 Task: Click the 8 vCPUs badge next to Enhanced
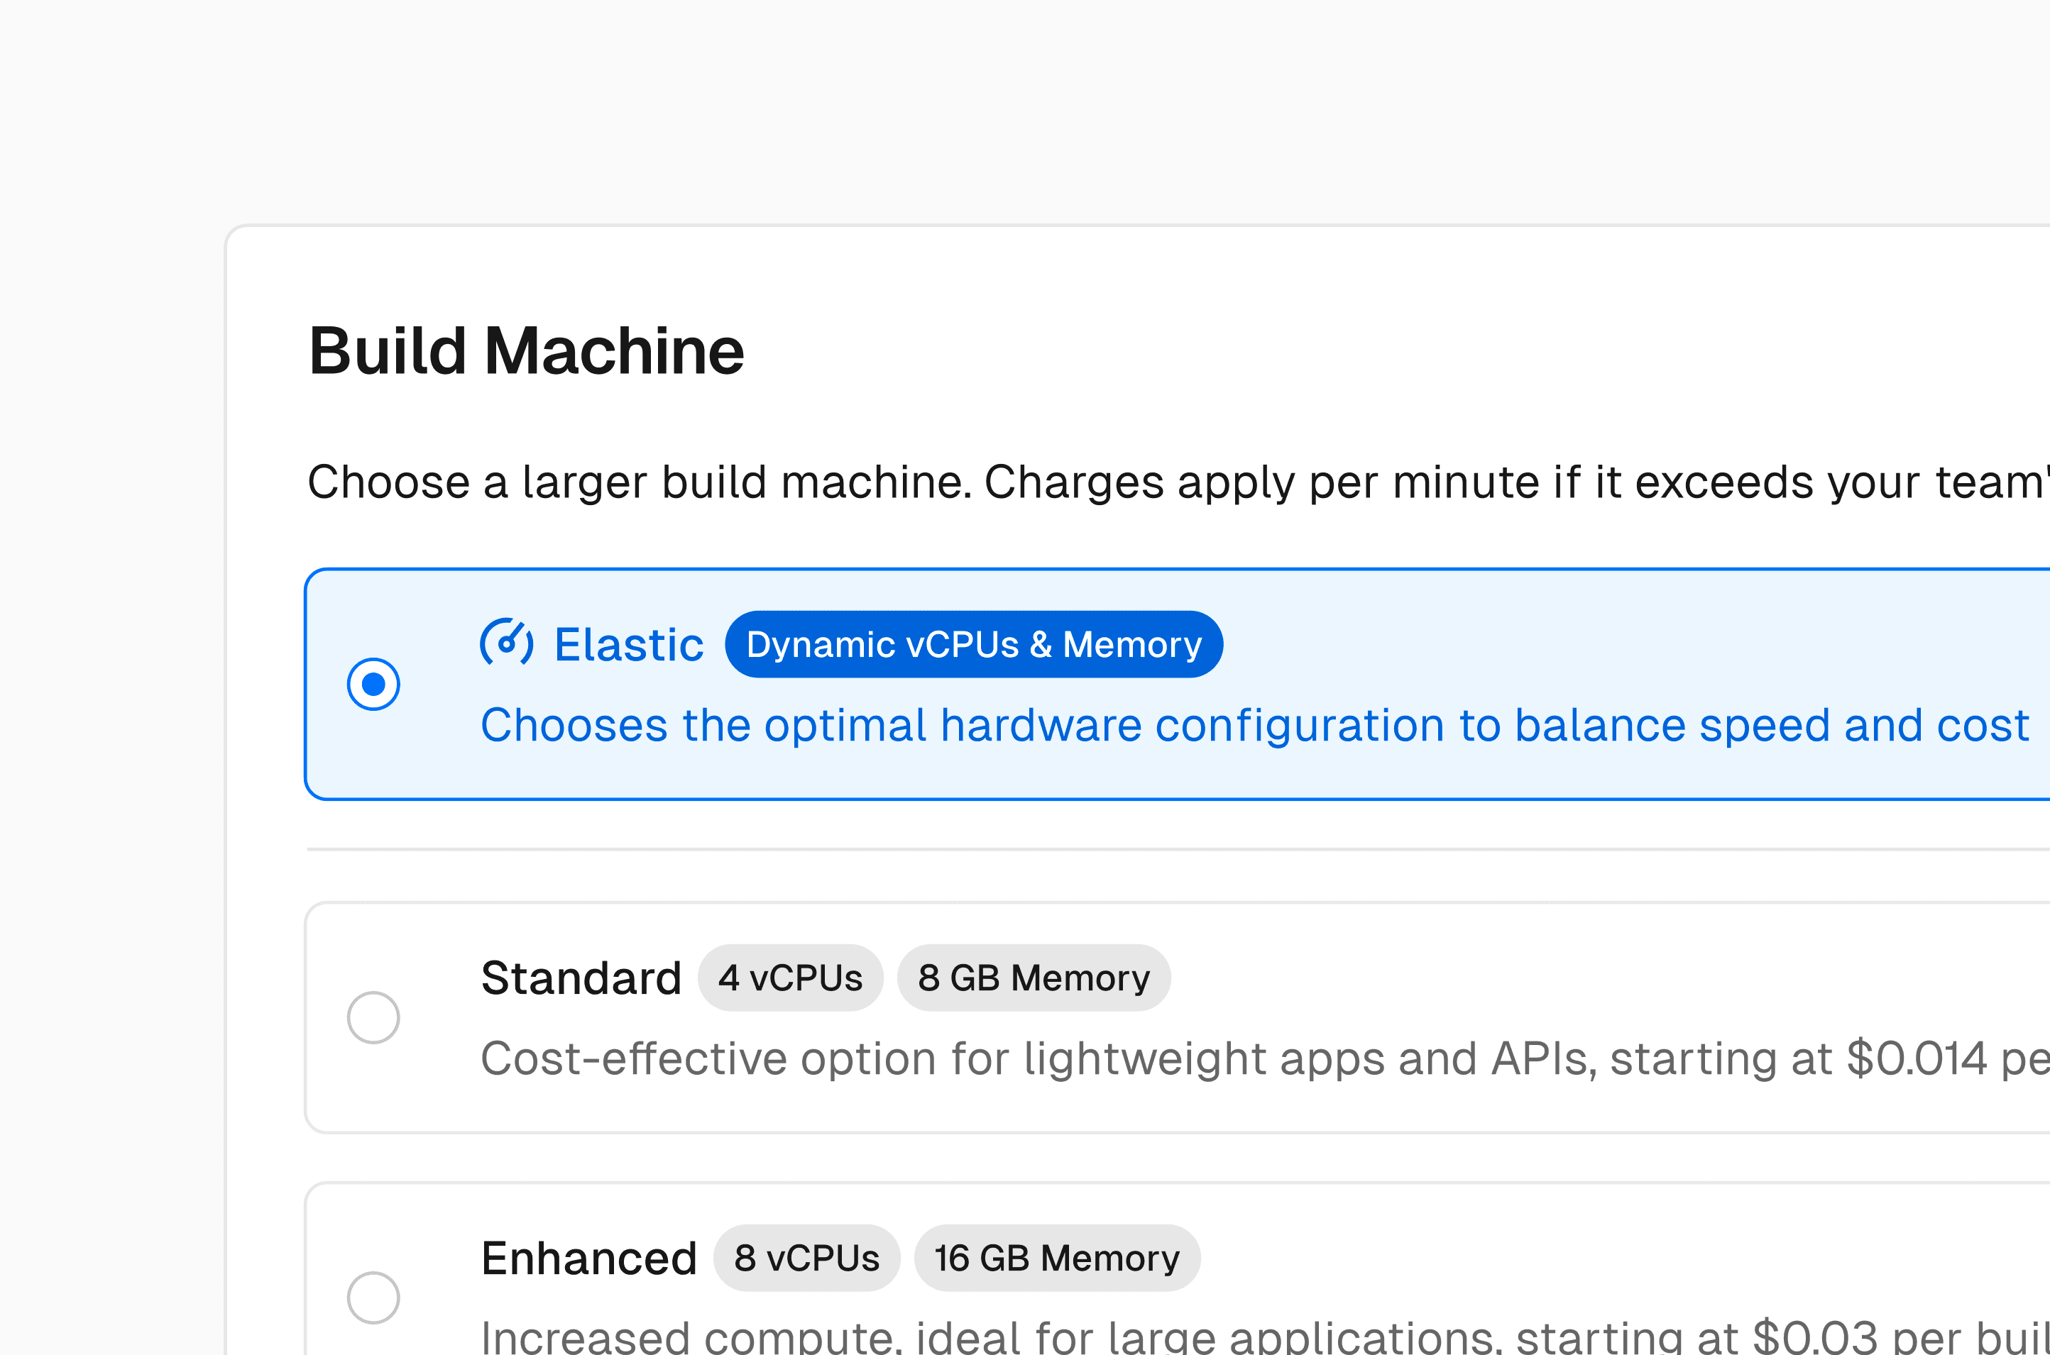806,1259
